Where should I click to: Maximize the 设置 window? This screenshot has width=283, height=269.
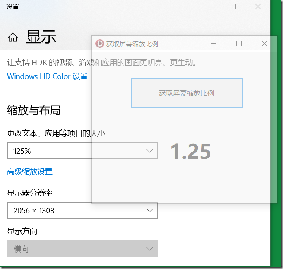tap(233, 6)
